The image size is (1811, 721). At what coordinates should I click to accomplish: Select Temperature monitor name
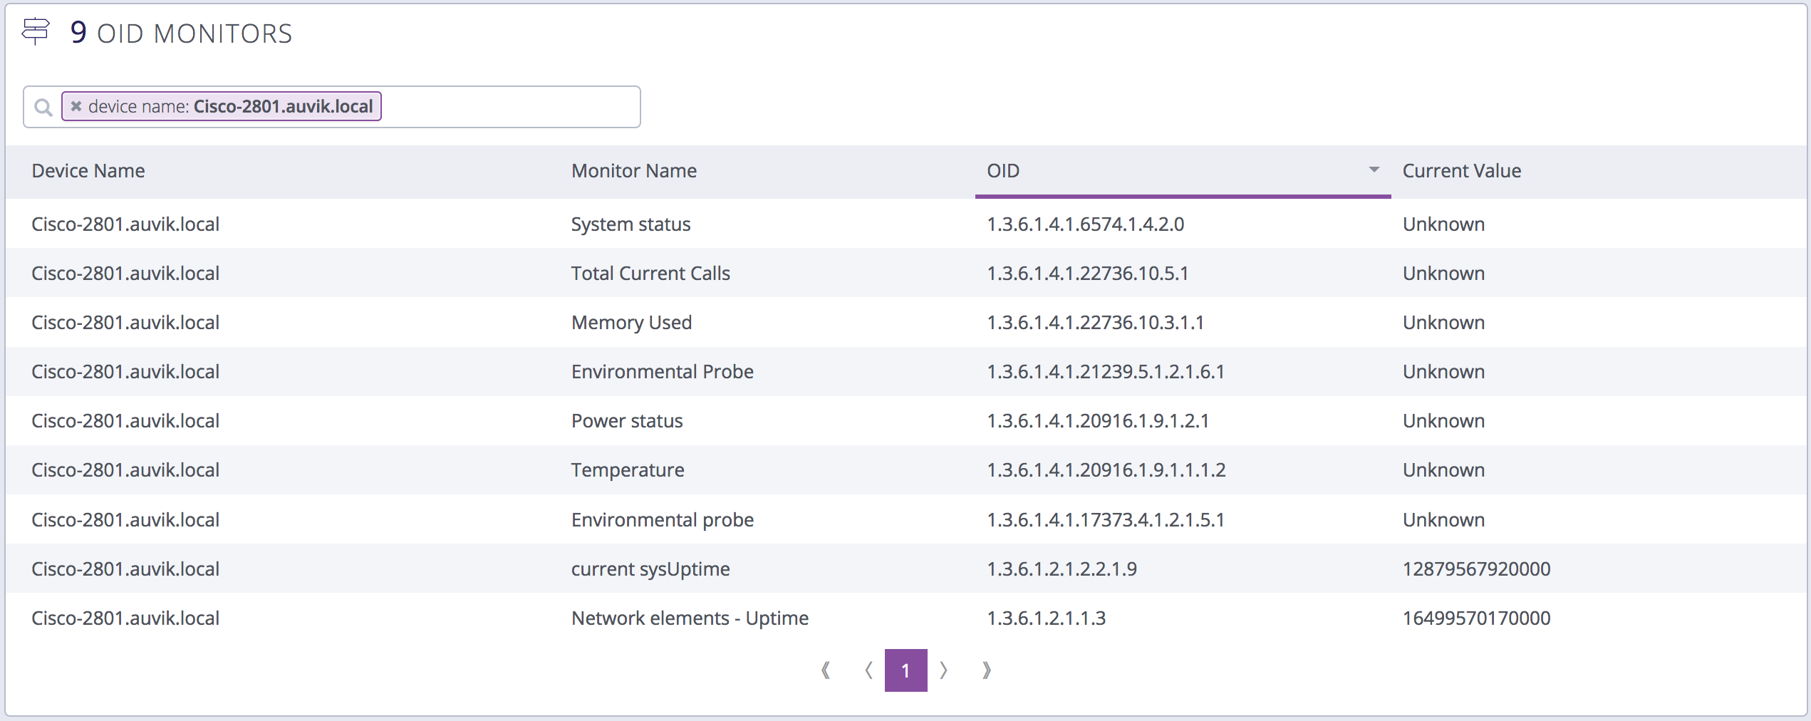point(628,470)
